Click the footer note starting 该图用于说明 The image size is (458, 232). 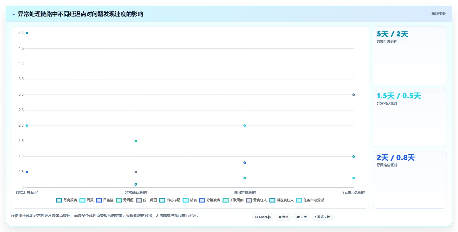105,215
